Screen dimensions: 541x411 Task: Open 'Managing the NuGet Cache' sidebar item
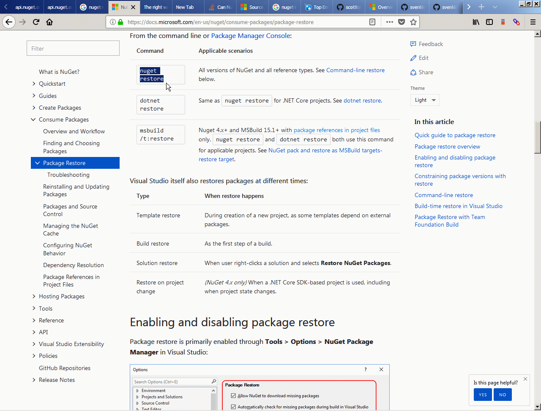(x=71, y=230)
